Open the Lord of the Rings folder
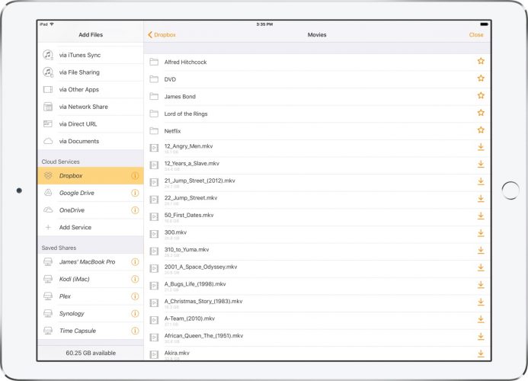This screenshot has width=528, height=381. [x=317, y=114]
